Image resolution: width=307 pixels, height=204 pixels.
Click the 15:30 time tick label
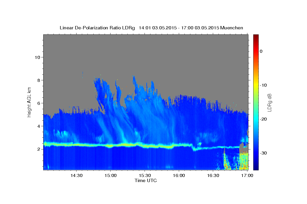[x=145, y=175]
